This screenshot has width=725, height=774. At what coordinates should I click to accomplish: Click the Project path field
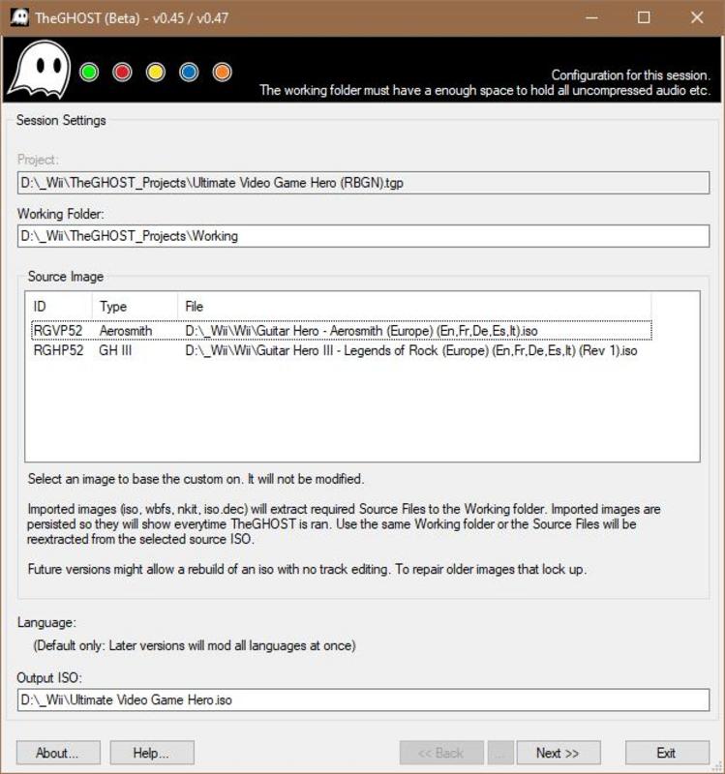[x=364, y=183]
